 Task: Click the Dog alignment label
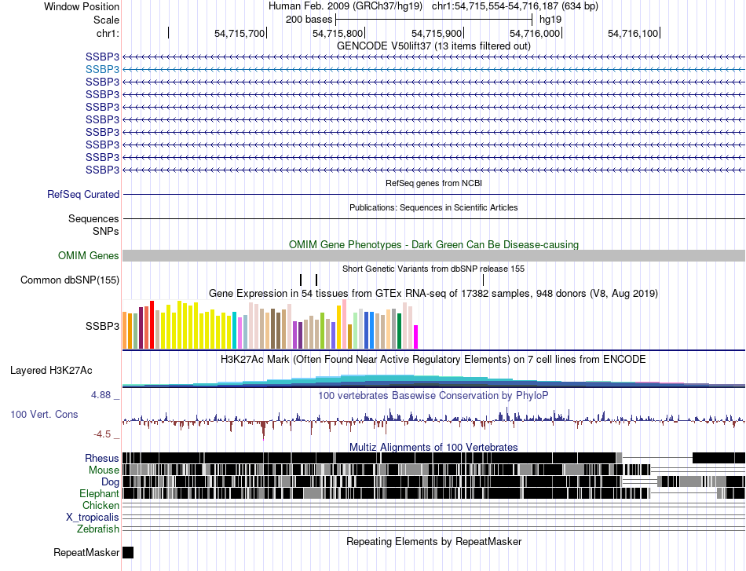point(111,482)
